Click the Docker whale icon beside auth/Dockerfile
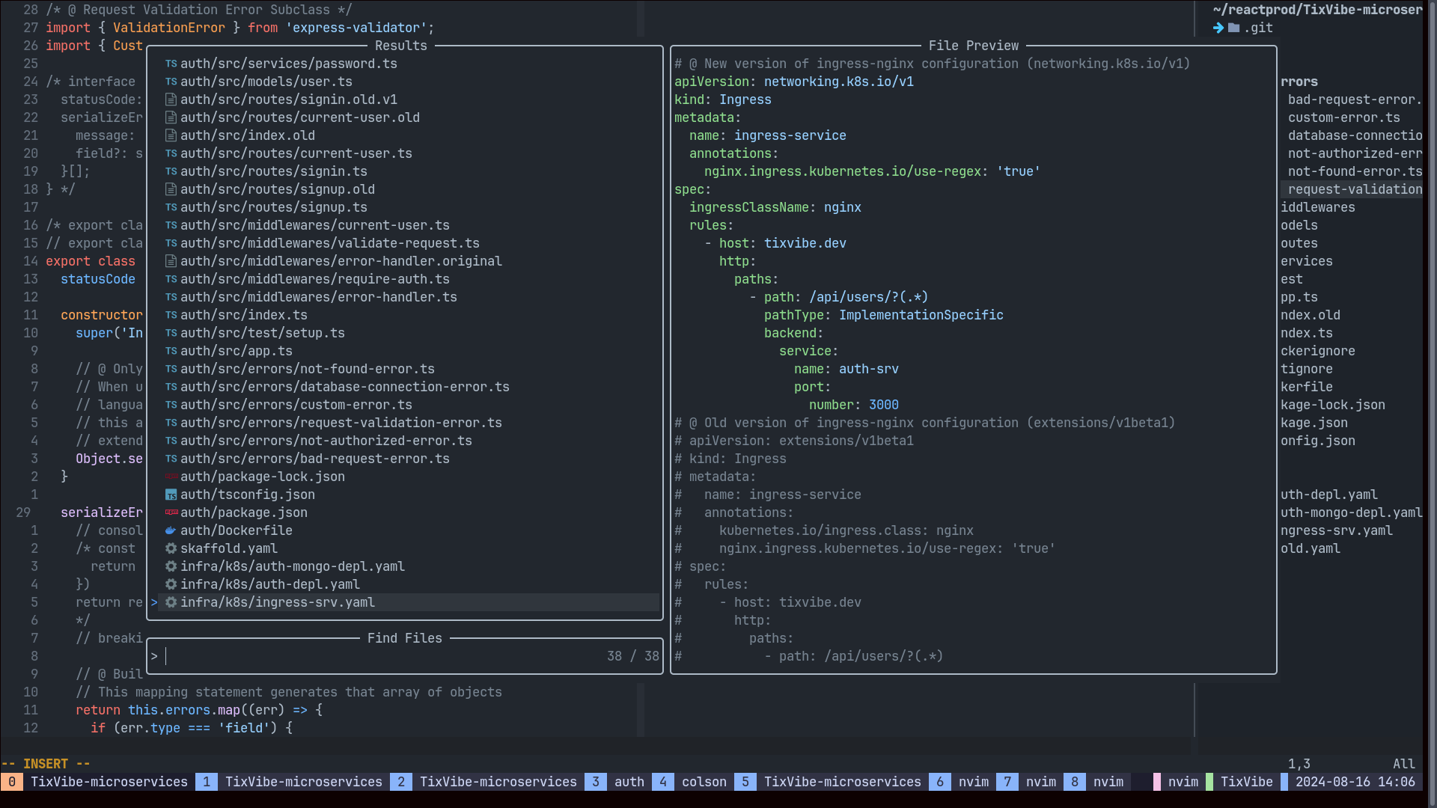The image size is (1437, 808). coord(171,530)
